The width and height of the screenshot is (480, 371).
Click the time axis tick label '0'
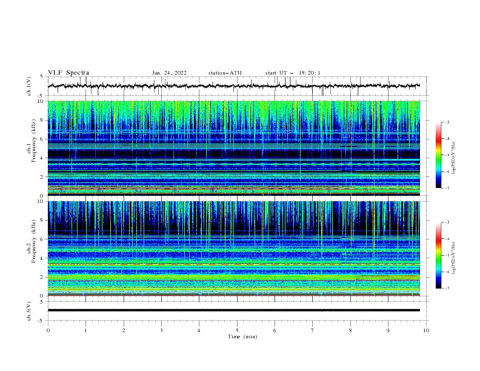48,330
